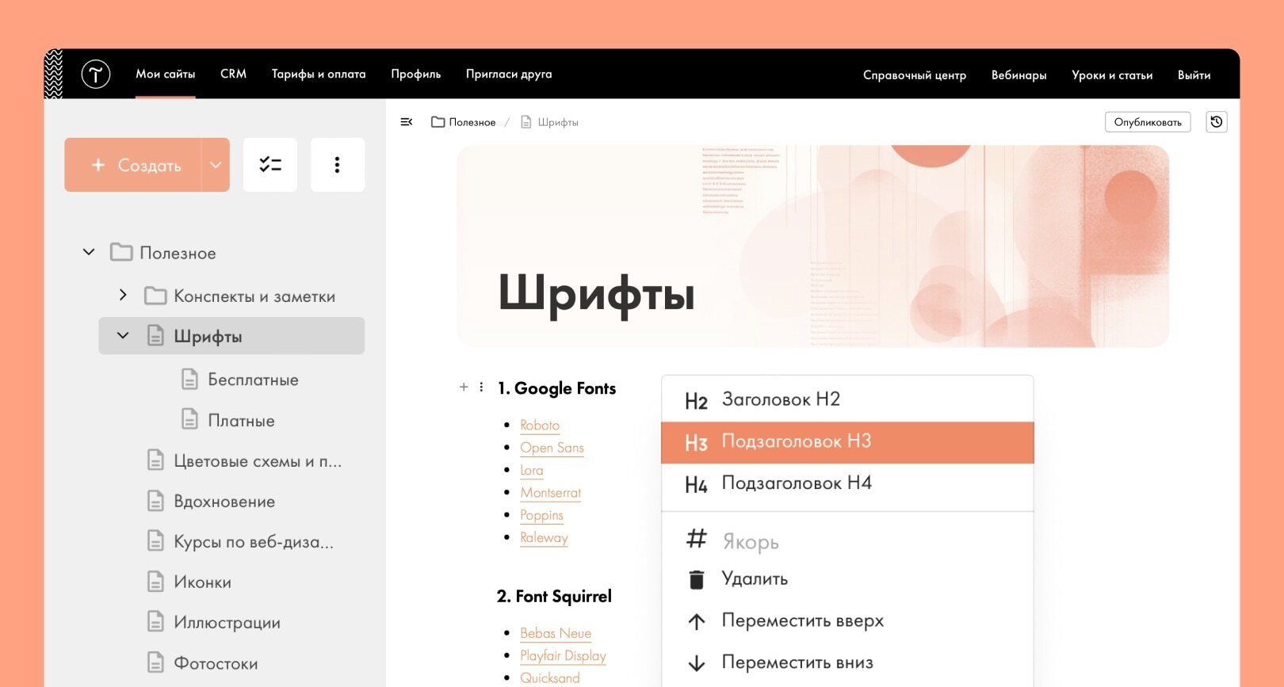This screenshot has height=687, width=1284.
Task: Open the three-dot more options button
Action: (x=338, y=165)
